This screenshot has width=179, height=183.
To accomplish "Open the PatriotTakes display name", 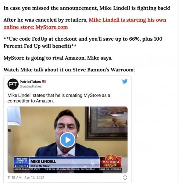I will coord(30,82).
